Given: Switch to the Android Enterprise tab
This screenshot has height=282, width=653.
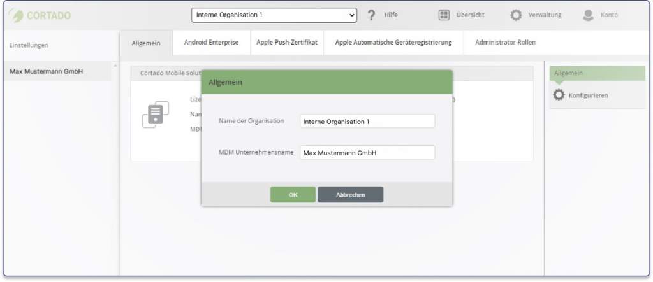Looking at the screenshot, I should point(211,43).
